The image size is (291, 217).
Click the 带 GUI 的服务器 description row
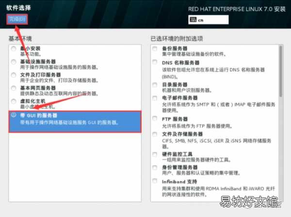click(x=69, y=123)
